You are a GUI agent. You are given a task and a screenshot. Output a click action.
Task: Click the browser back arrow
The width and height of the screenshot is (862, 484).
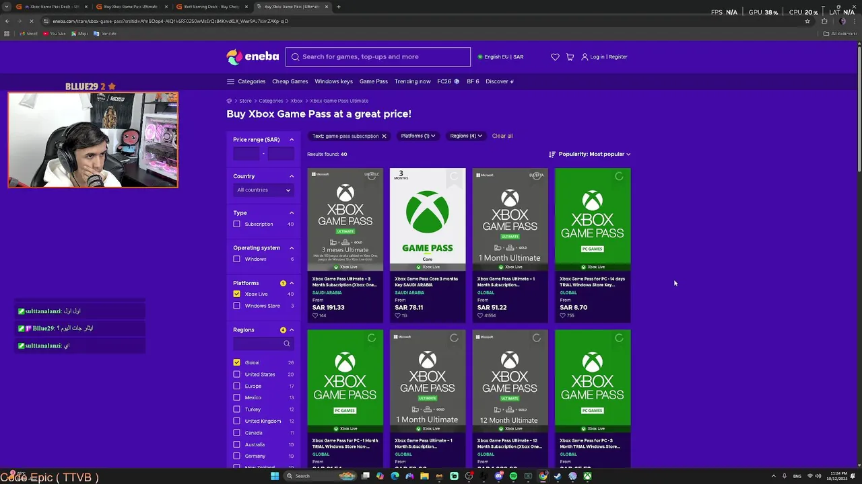(7, 21)
